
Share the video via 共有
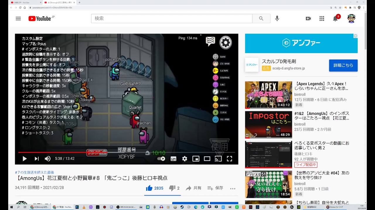coord(193,188)
